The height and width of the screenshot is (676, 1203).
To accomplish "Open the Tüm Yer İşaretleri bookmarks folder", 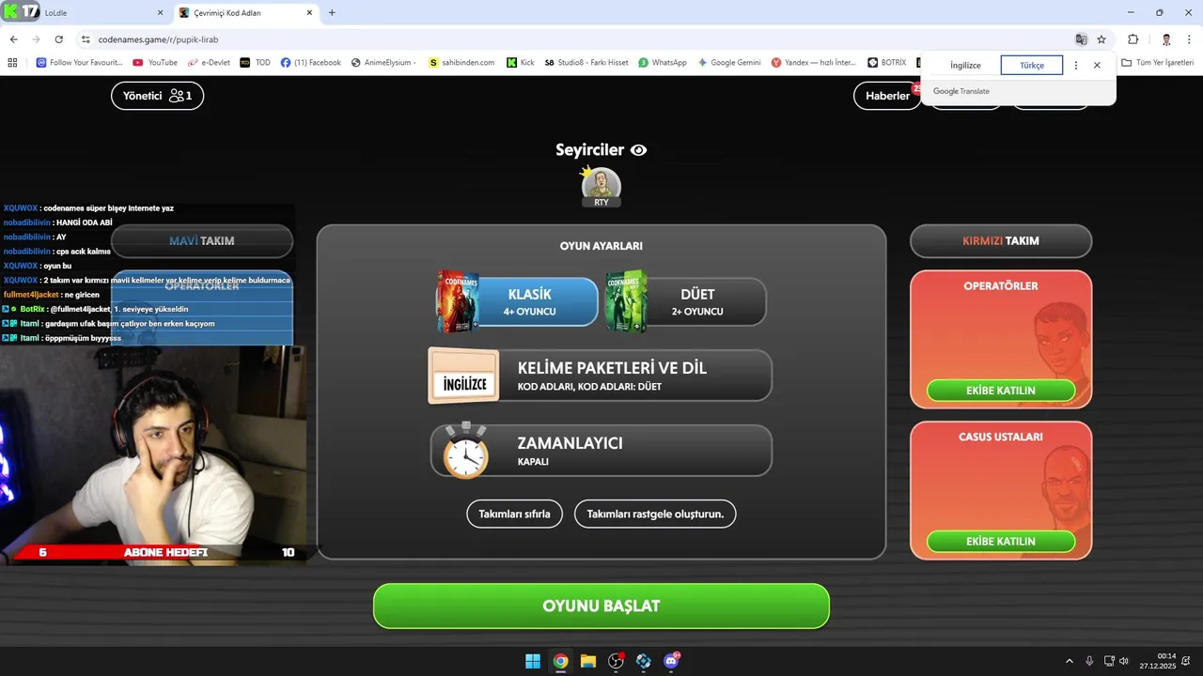I will click(1157, 62).
